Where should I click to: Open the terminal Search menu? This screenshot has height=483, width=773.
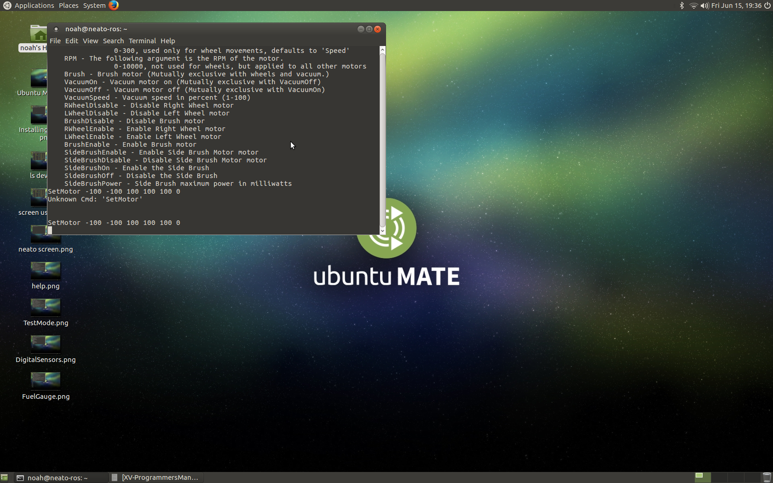113,41
